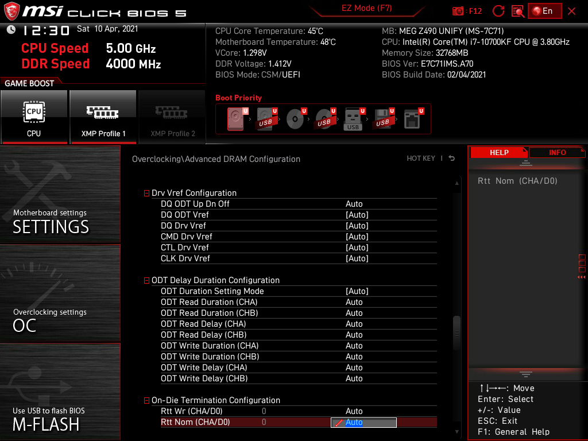
Task: Exit BIOS using the red X icon
Action: pyautogui.click(x=571, y=11)
